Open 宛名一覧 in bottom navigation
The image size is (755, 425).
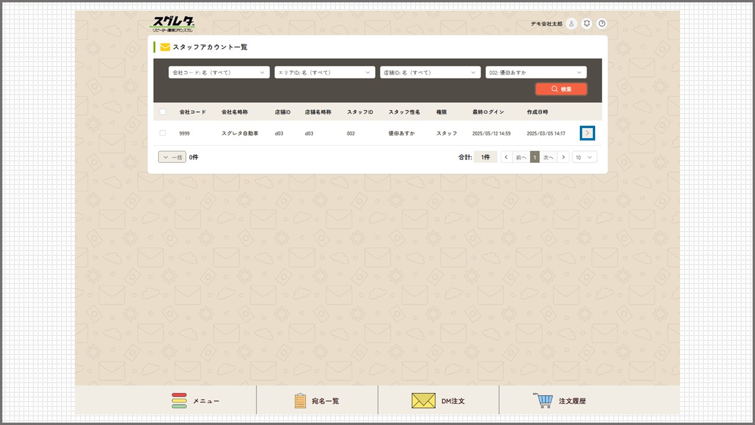tap(317, 401)
